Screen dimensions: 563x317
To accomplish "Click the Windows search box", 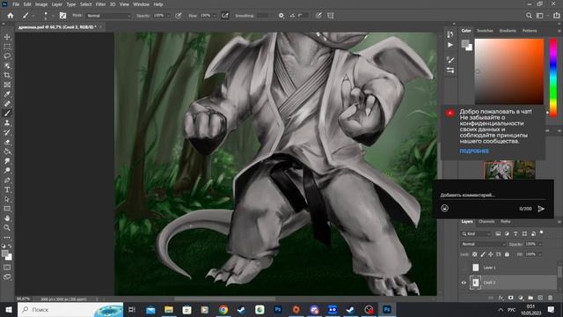I will click(x=70, y=310).
